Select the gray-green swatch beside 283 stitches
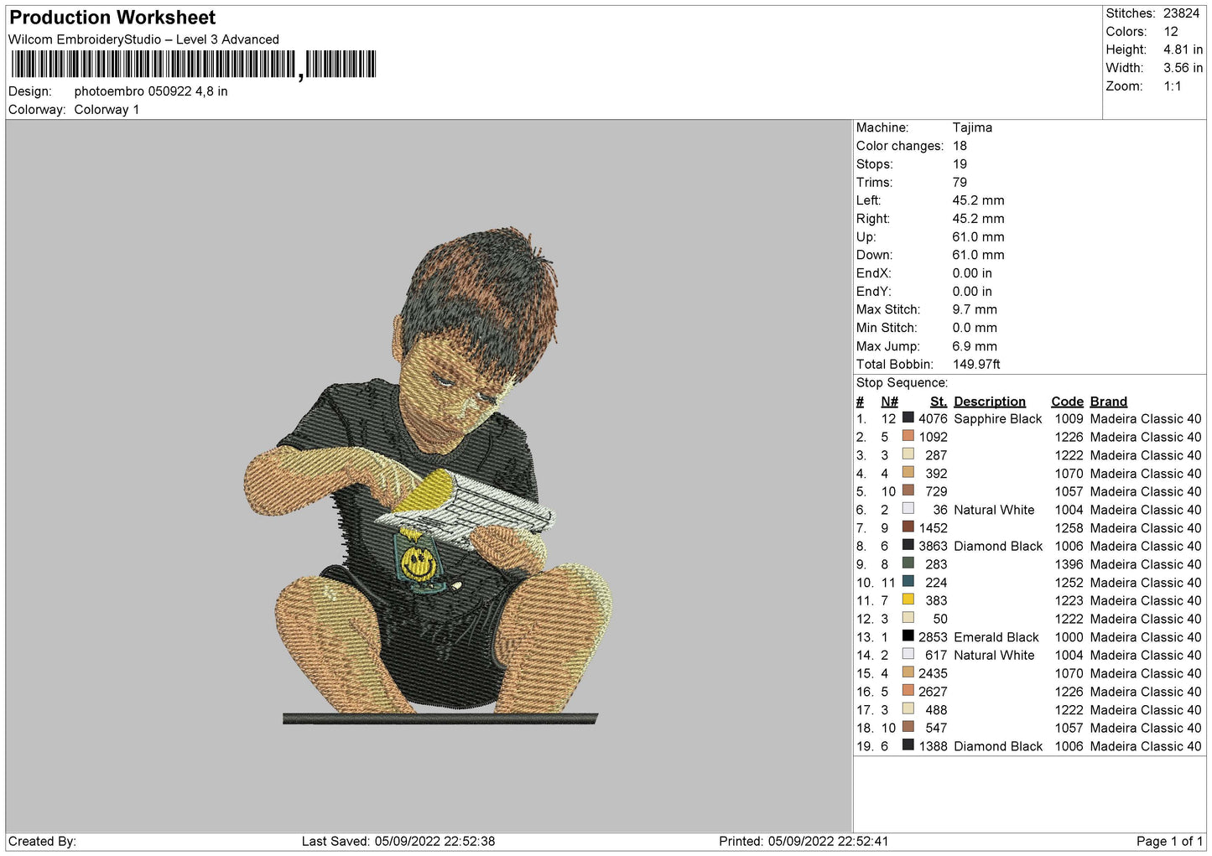 click(908, 563)
